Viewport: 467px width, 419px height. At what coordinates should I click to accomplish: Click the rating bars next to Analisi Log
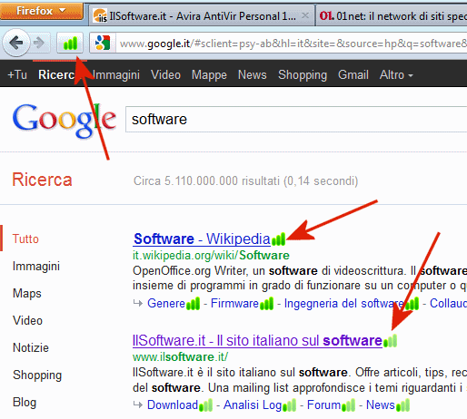(289, 405)
